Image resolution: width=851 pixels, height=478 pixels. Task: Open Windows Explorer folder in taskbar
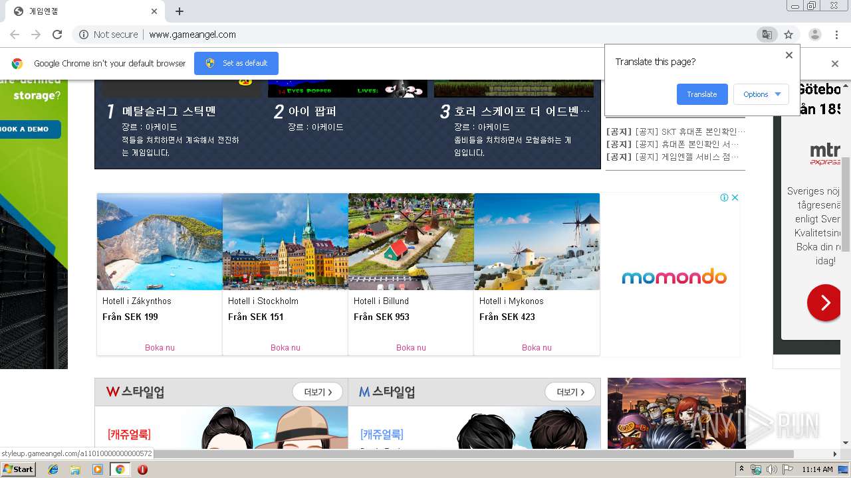[75, 469]
